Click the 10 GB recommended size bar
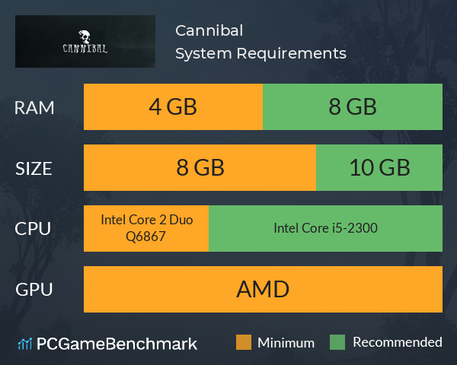Viewport: 457px width, 365px height. point(379,167)
